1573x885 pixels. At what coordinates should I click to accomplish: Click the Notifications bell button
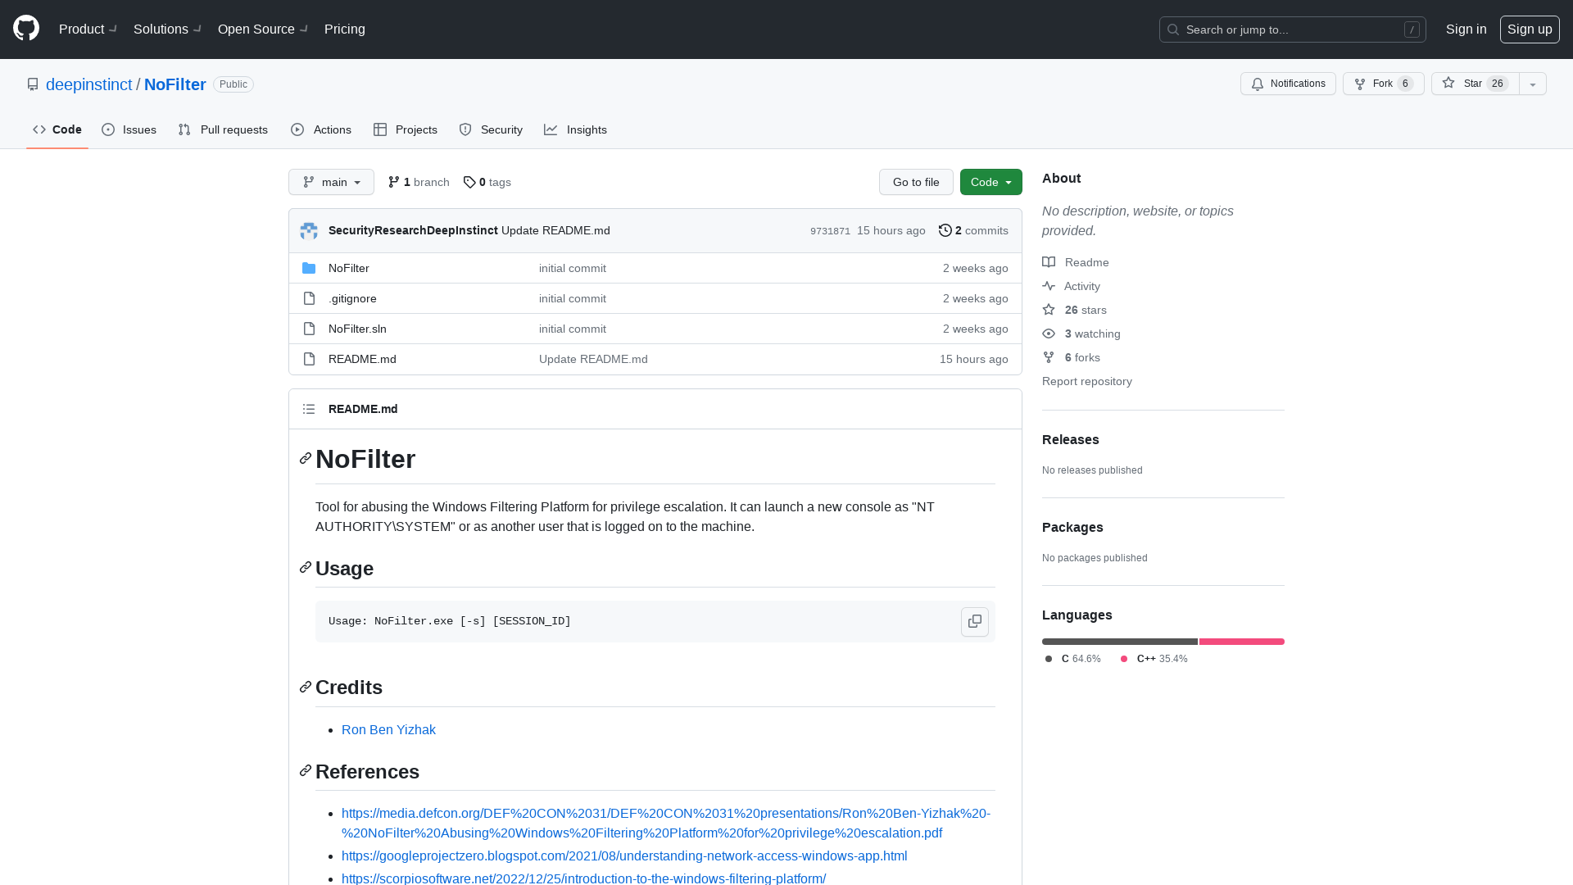[1288, 84]
